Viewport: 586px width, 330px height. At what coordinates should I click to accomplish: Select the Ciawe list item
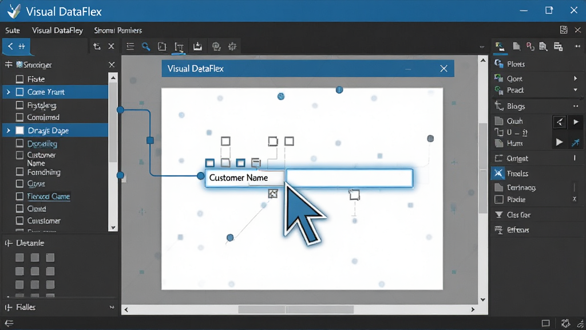36,184
